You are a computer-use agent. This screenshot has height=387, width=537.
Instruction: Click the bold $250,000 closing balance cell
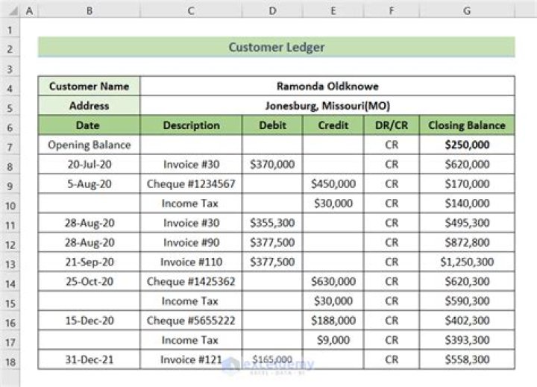[466, 145]
